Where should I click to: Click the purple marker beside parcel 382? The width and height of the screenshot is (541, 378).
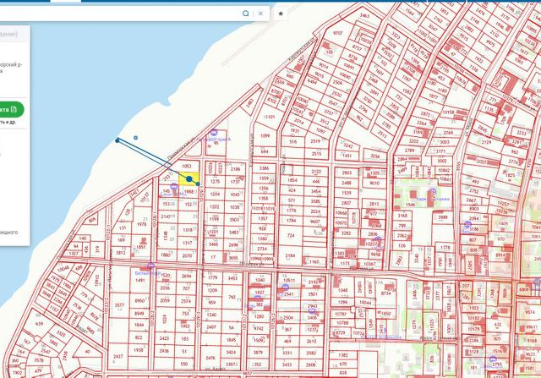pos(257,299)
